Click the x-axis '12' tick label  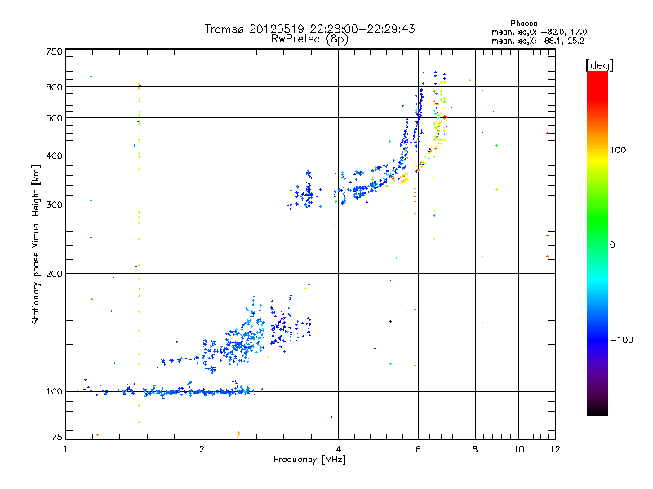555,449
